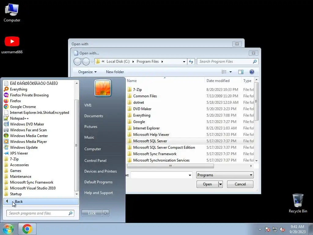Image resolution: width=313 pixels, height=235 pixels.
Task: Open Music from Start menu right pane
Action: [89, 137]
